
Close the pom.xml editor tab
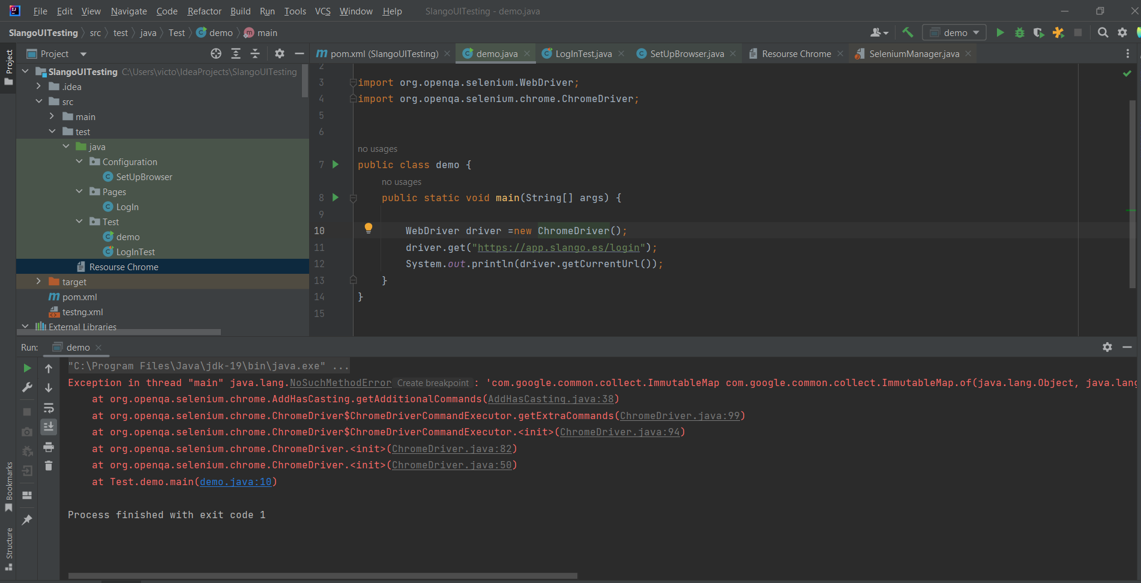pos(447,53)
